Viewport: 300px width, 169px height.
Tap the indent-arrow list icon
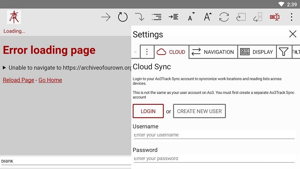174,17
